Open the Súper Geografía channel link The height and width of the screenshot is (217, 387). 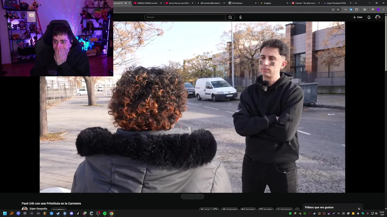(x=38, y=209)
